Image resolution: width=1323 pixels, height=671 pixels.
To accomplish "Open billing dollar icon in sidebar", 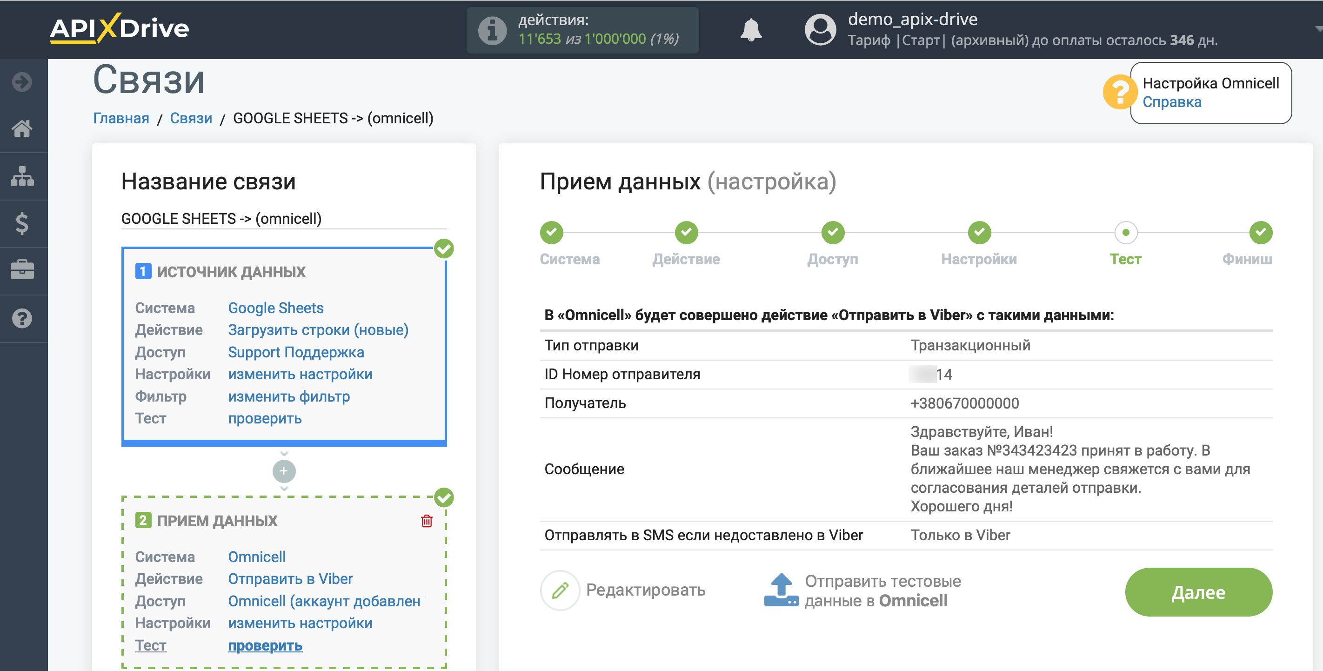I will click(x=22, y=223).
